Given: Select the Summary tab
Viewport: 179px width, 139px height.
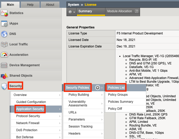Looking at the screenshot, I should pos(91,12).
